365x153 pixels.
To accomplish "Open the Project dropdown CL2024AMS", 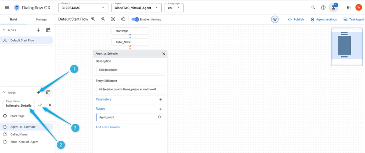I will [x=83, y=8].
